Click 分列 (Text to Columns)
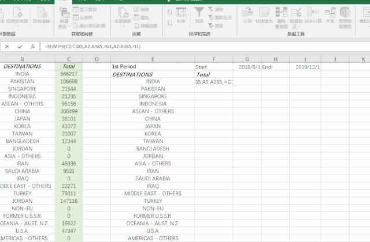370x242 pixels. click(247, 16)
